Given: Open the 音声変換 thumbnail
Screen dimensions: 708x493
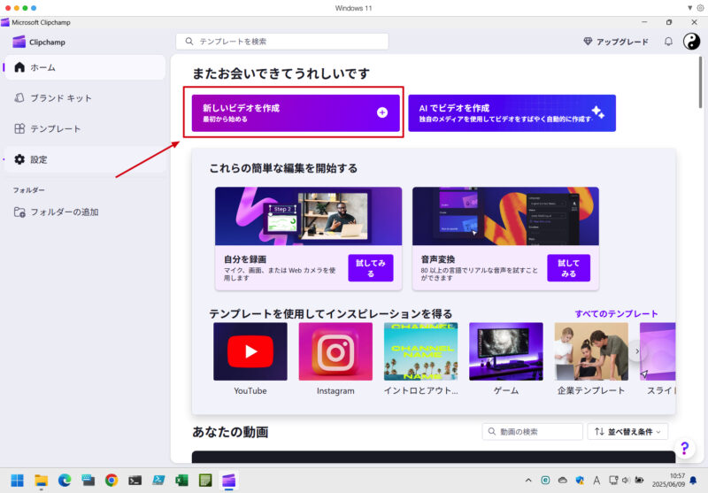Looking at the screenshot, I should tap(505, 216).
